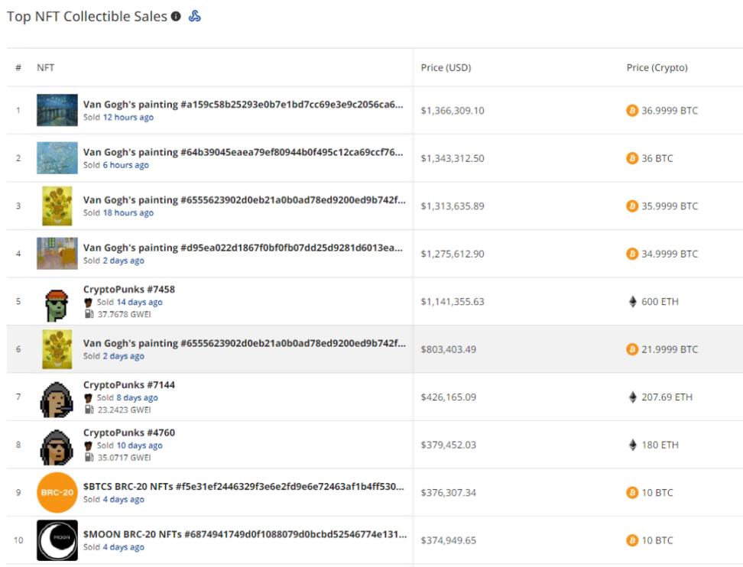Click Ethereum icon next to 207.69 ETH

pyautogui.click(x=632, y=397)
